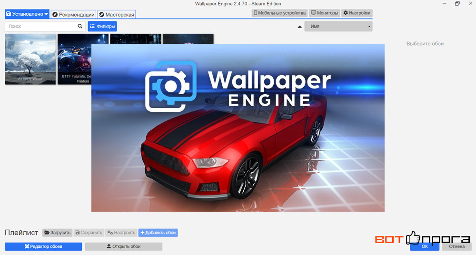Confirm with the OK button

coord(425,246)
